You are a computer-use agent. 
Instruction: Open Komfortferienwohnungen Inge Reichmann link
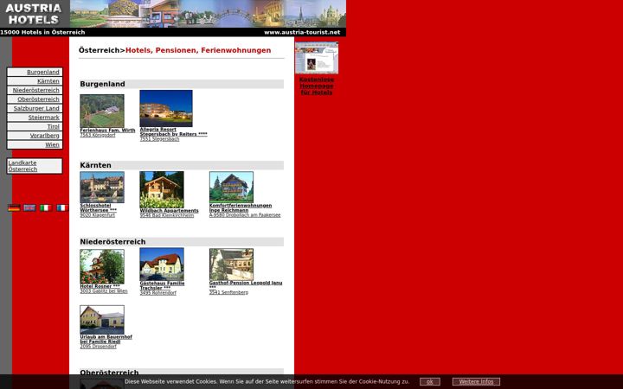[x=241, y=208]
